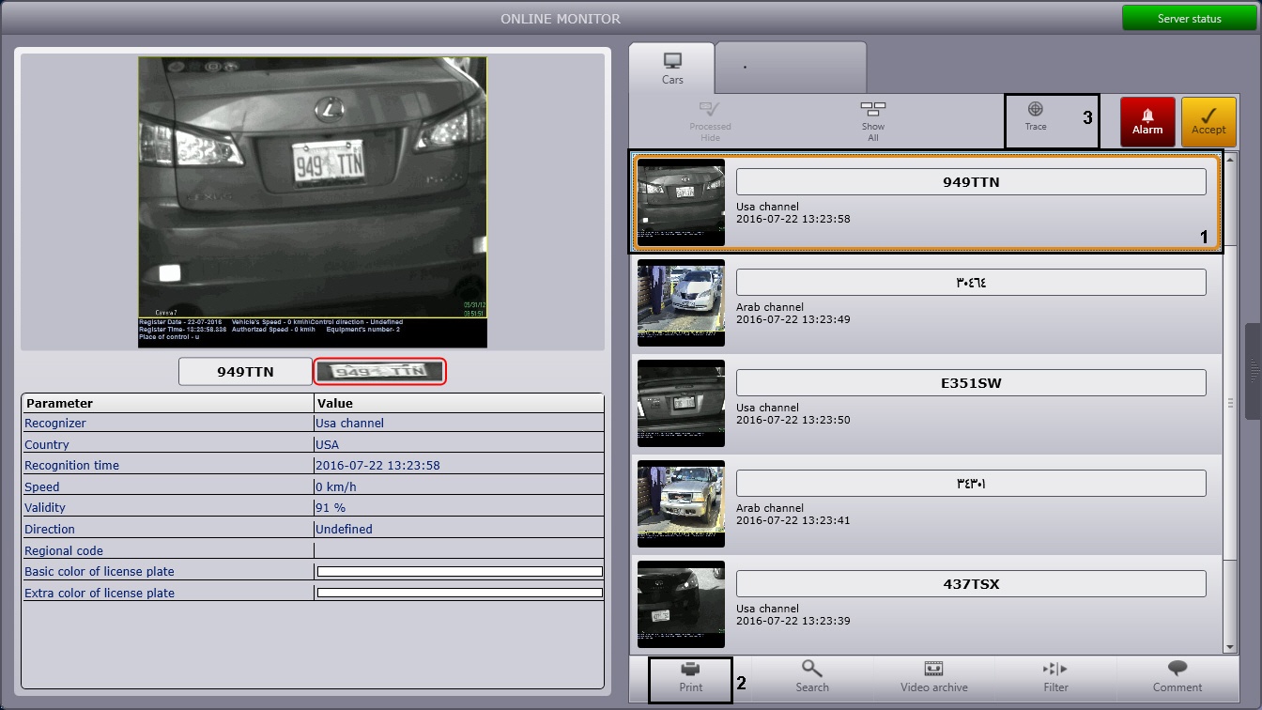Open the unnamed tab beside Cars

pos(791,68)
